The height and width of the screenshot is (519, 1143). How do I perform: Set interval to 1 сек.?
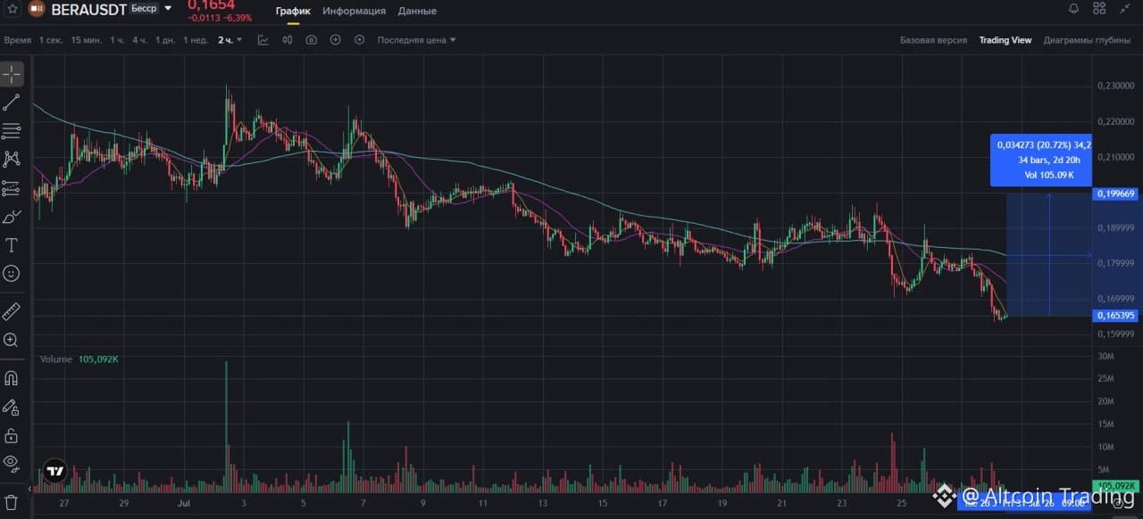pyautogui.click(x=51, y=40)
